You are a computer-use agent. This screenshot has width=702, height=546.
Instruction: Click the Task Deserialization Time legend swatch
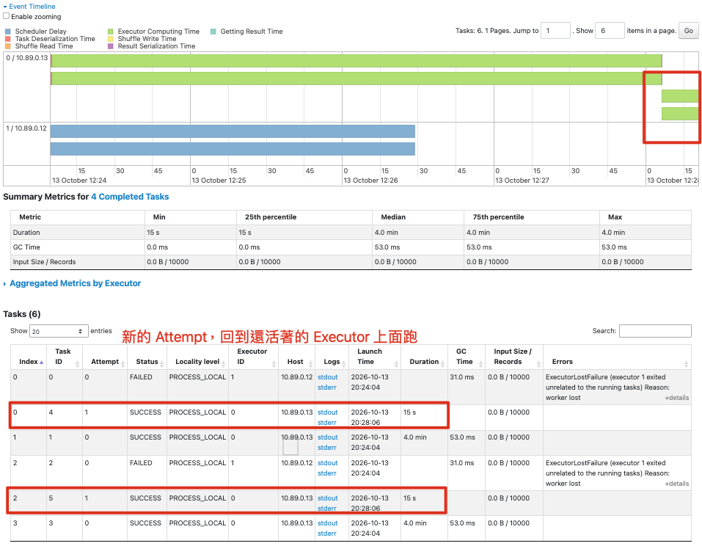point(7,38)
